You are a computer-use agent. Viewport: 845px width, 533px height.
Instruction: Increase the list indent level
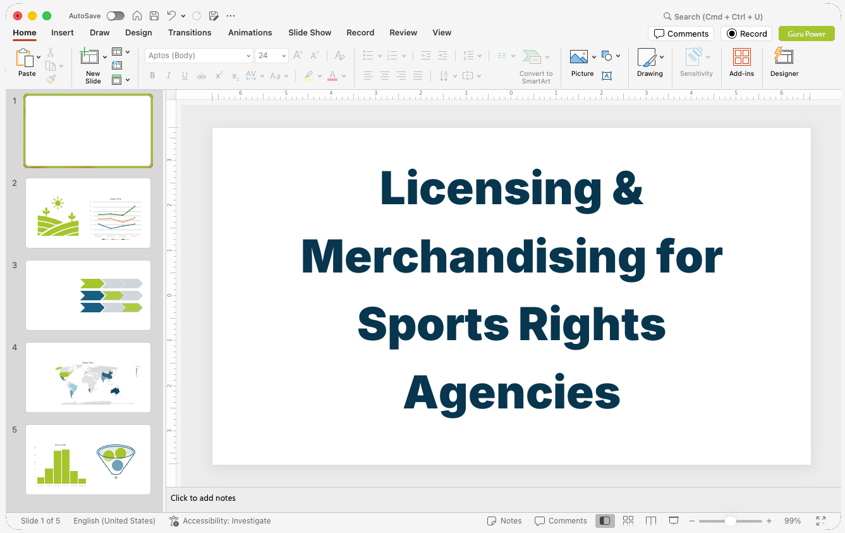[442, 56]
